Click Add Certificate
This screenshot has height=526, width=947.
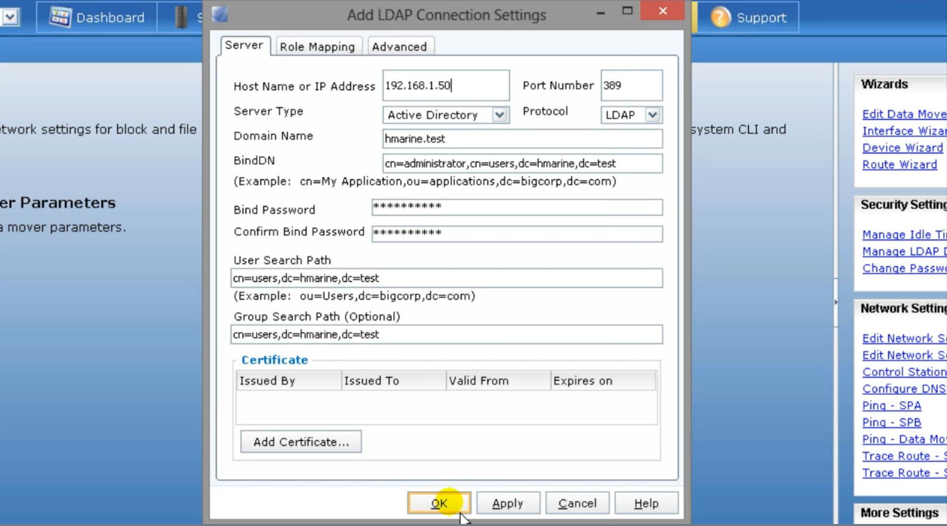301,441
